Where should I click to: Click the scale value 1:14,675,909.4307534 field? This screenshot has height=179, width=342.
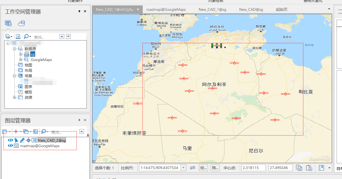click(x=160, y=168)
